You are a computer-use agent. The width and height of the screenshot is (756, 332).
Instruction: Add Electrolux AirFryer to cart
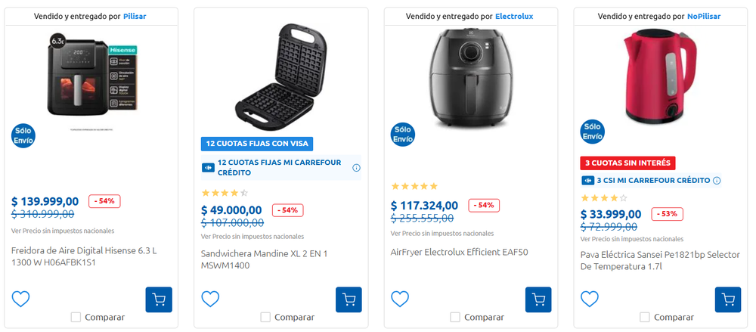click(x=538, y=299)
